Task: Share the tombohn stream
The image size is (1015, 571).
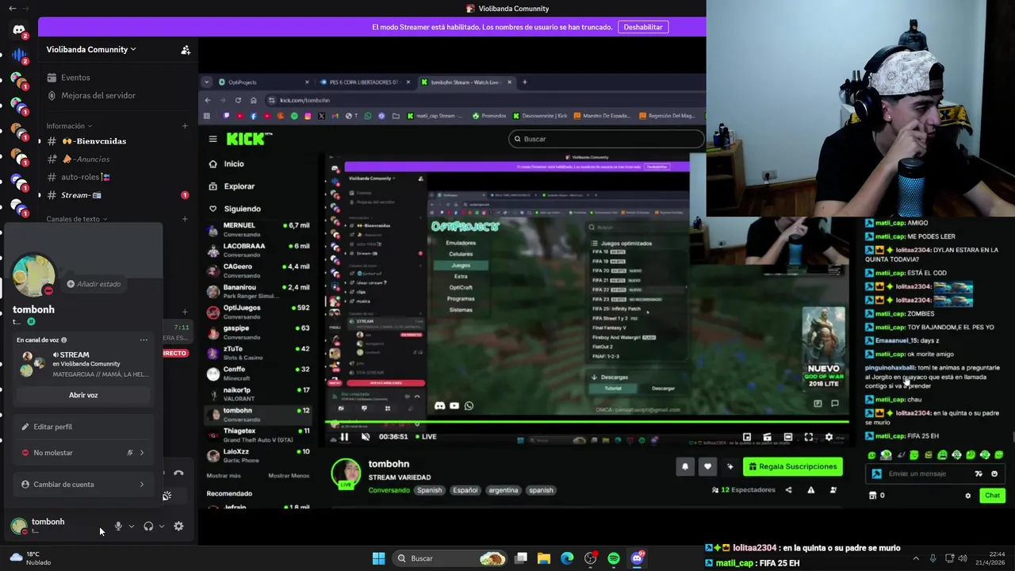Action: (x=788, y=490)
